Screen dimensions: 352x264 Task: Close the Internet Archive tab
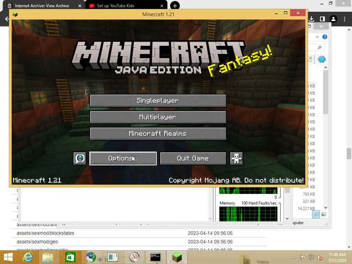80,6
